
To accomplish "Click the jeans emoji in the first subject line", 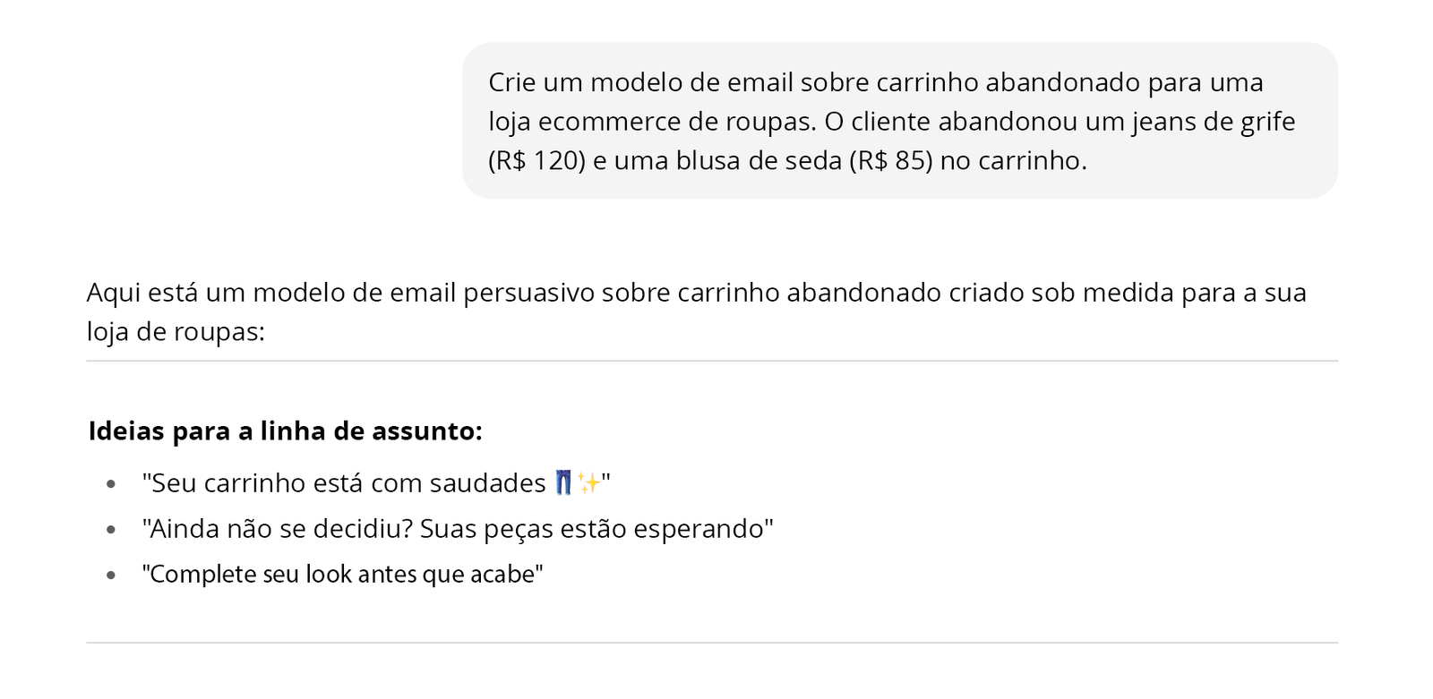I will (562, 483).
